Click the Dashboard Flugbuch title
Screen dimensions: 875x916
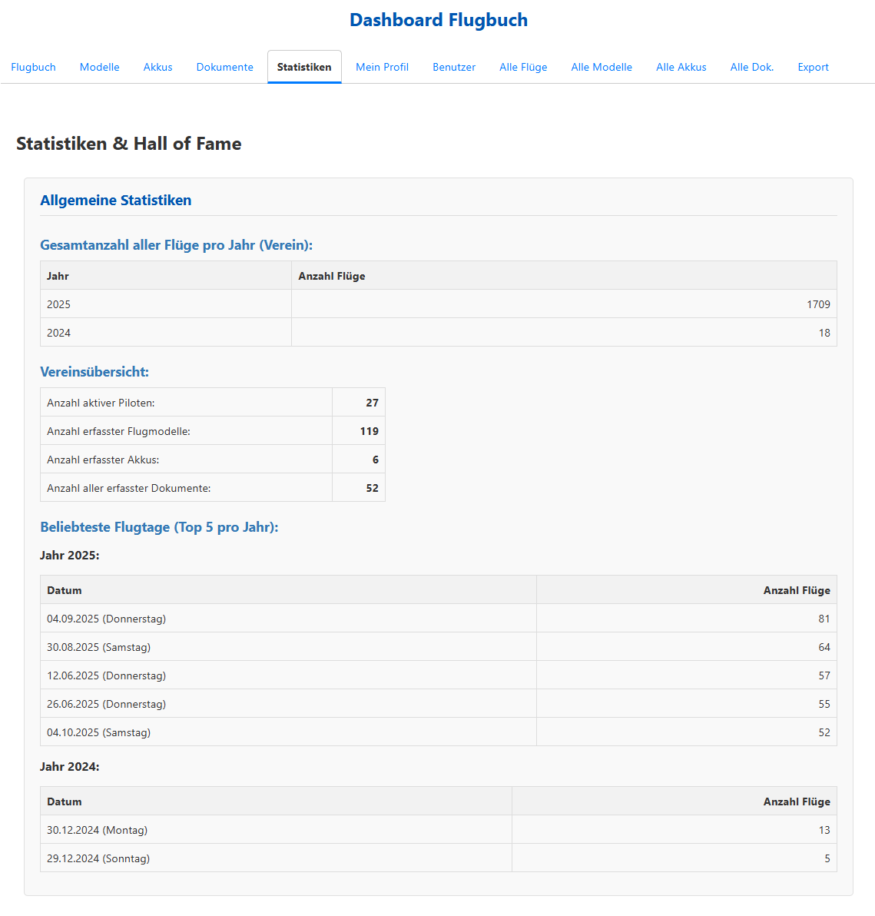click(439, 20)
